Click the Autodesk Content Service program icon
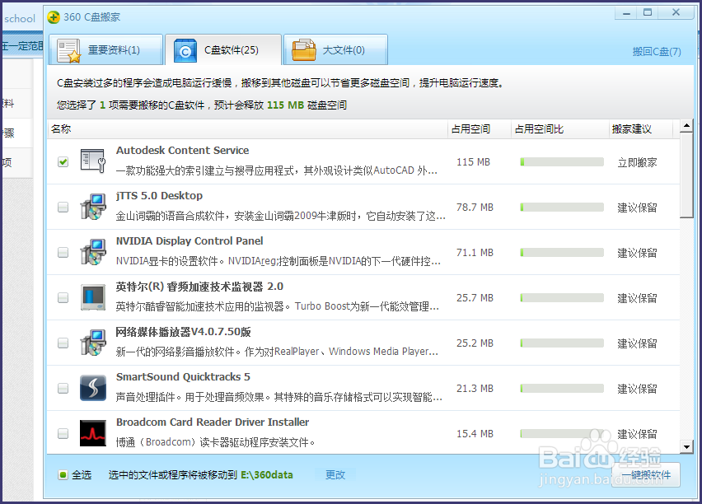Image resolution: width=702 pixels, height=504 pixels. 92,161
